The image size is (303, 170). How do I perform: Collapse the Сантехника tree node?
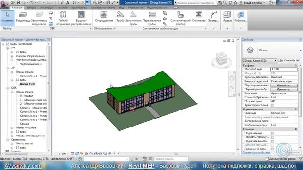click(8, 140)
